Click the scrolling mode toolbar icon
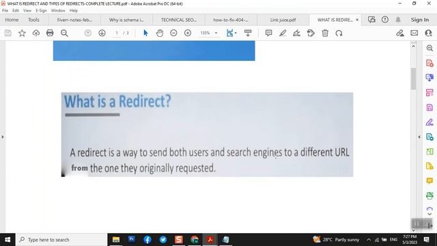This screenshot has width=437, height=246. [x=248, y=33]
